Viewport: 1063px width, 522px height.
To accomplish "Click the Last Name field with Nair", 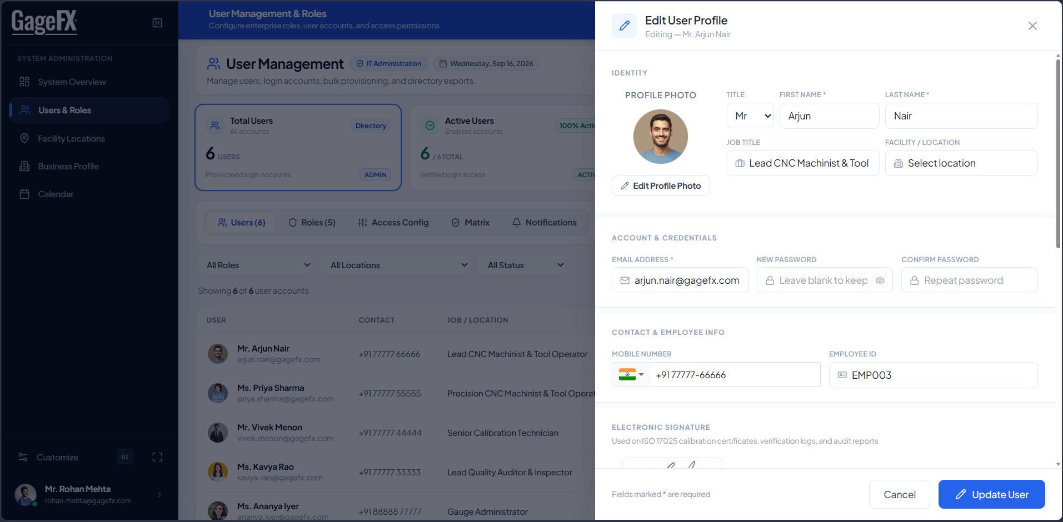I will (x=961, y=116).
